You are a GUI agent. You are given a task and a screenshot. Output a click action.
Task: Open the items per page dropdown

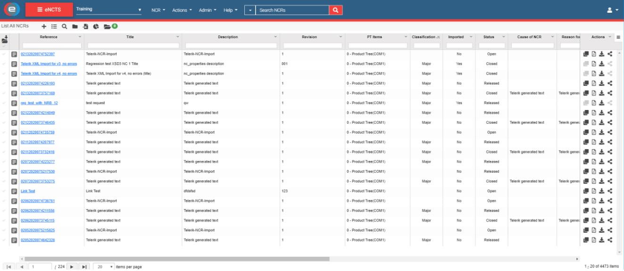tap(104, 267)
